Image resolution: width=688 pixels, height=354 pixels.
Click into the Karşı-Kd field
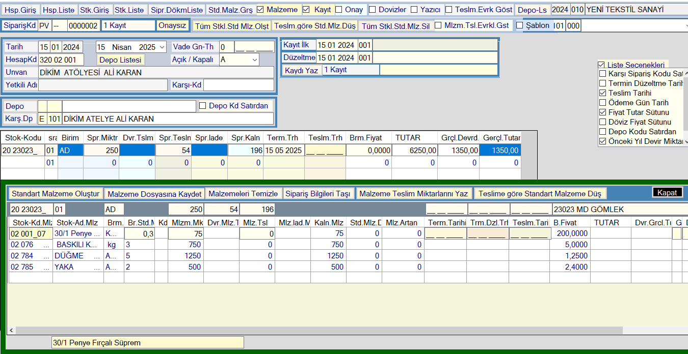(239, 85)
